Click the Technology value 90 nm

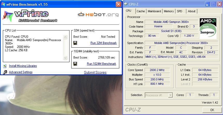click(152, 36)
